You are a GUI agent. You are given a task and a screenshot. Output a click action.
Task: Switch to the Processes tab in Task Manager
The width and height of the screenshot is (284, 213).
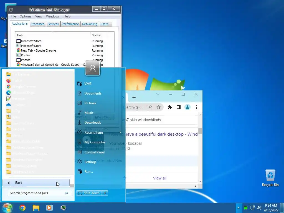pos(37,24)
